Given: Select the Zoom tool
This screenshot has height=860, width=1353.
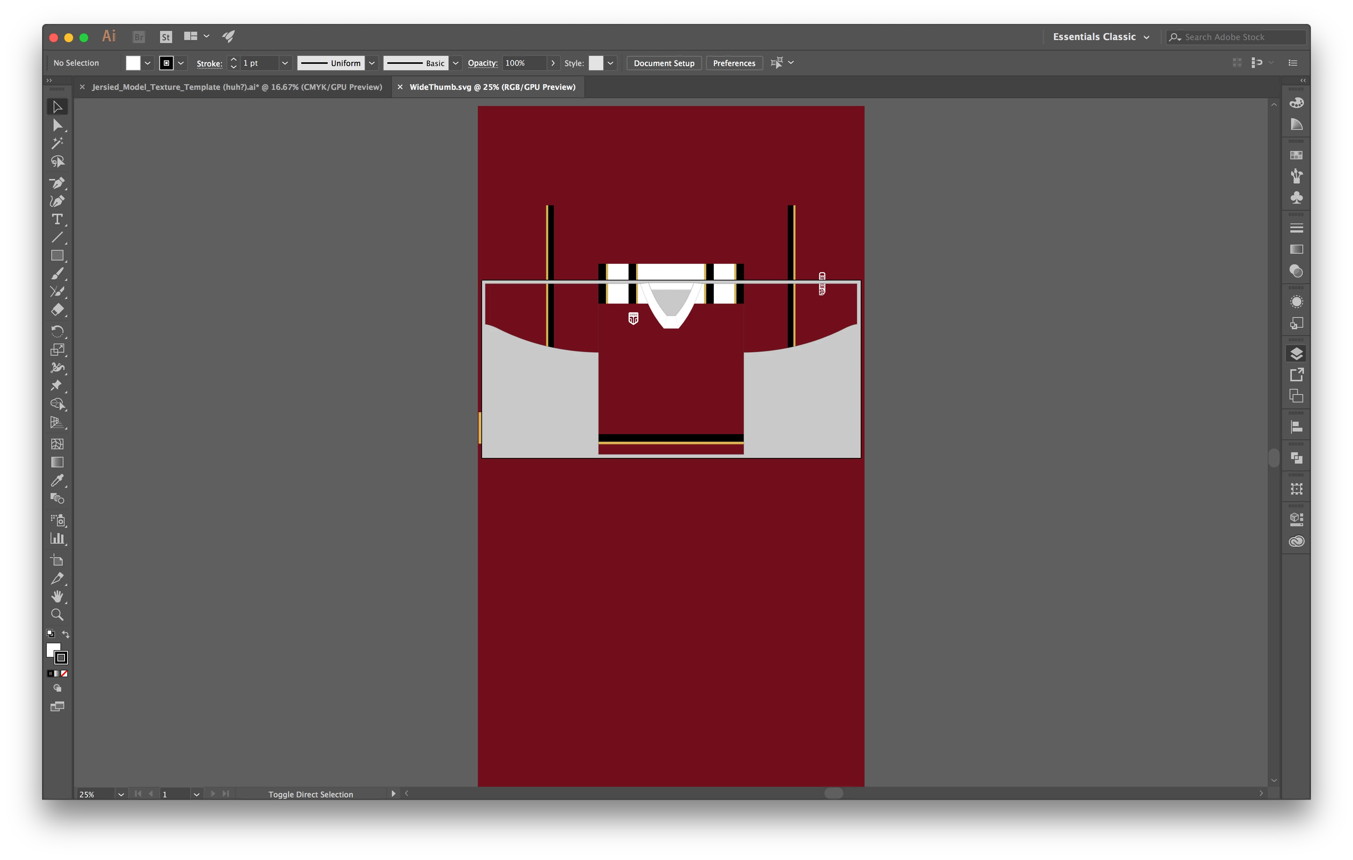Looking at the screenshot, I should pyautogui.click(x=57, y=615).
